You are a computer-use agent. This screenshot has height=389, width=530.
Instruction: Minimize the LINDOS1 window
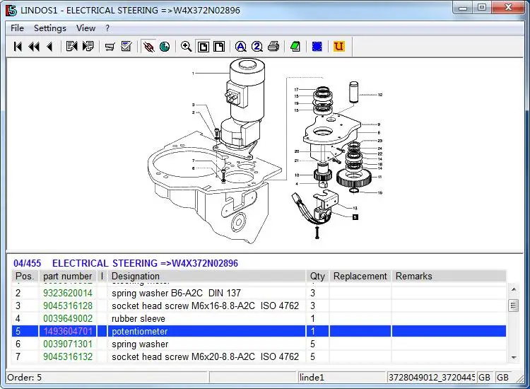pos(464,8)
